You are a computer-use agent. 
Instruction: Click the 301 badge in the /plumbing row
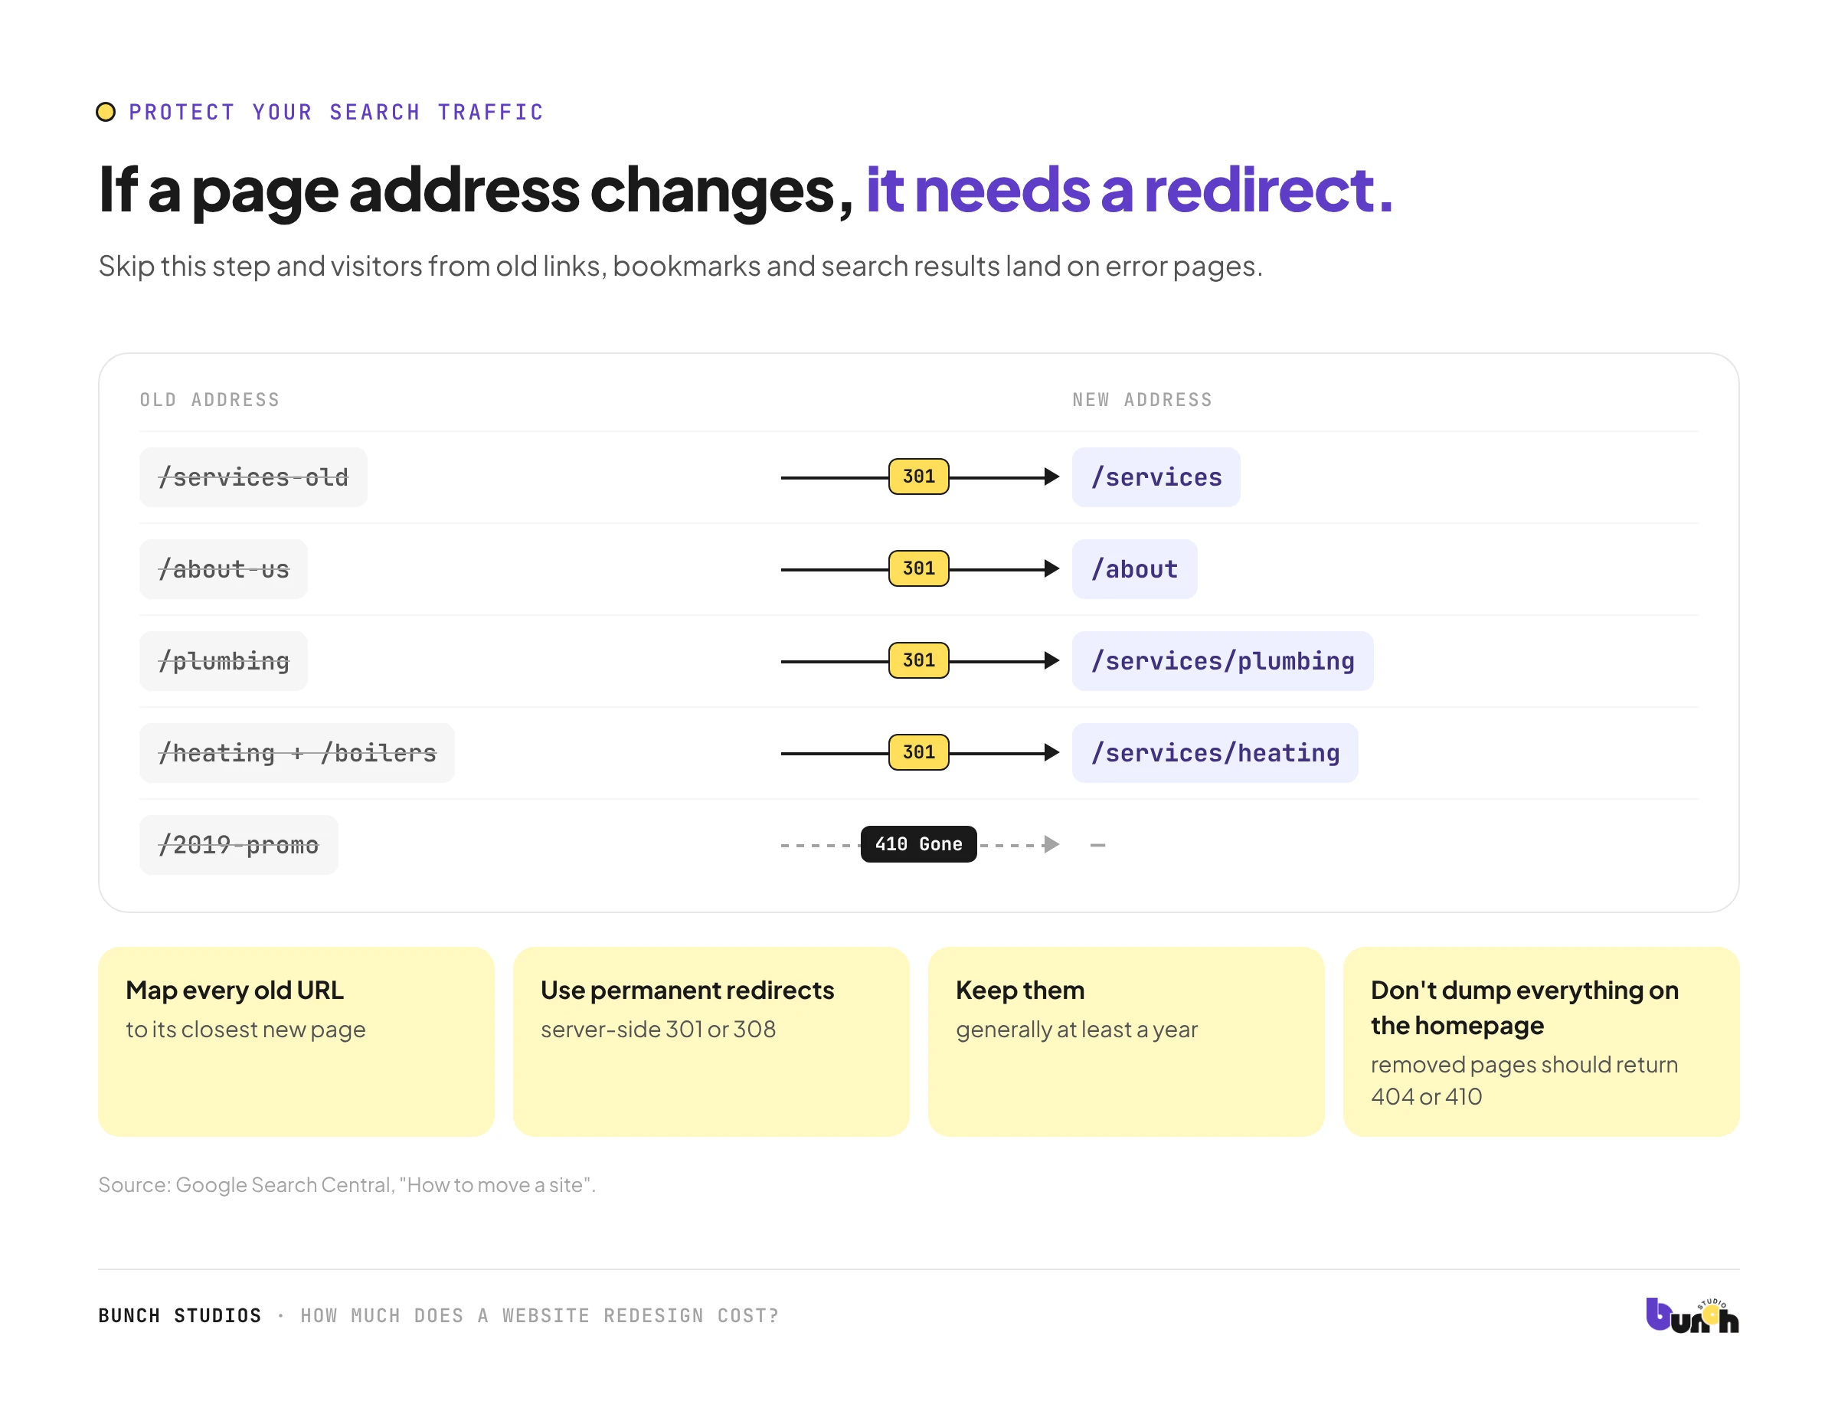[x=918, y=660]
